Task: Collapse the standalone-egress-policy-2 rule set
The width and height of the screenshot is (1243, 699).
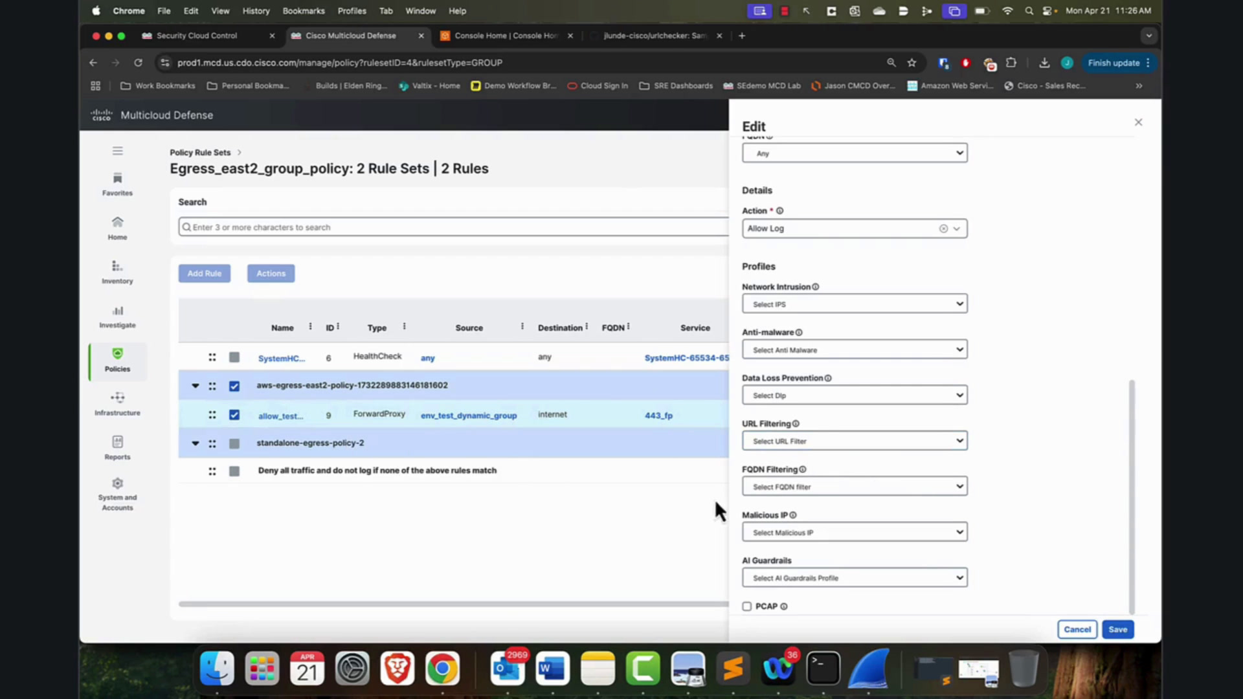Action: point(195,443)
